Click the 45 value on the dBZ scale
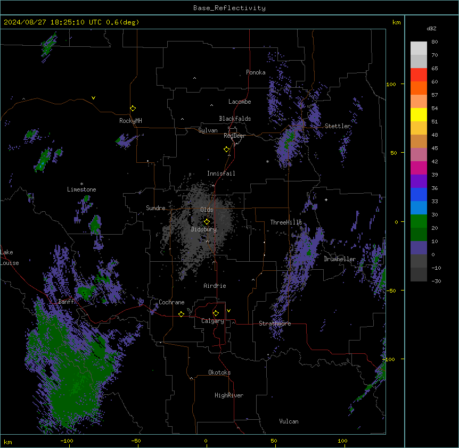 pyautogui.click(x=435, y=148)
